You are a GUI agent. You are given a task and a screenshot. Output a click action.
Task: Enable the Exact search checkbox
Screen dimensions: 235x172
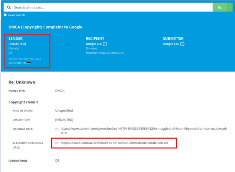[5, 15]
